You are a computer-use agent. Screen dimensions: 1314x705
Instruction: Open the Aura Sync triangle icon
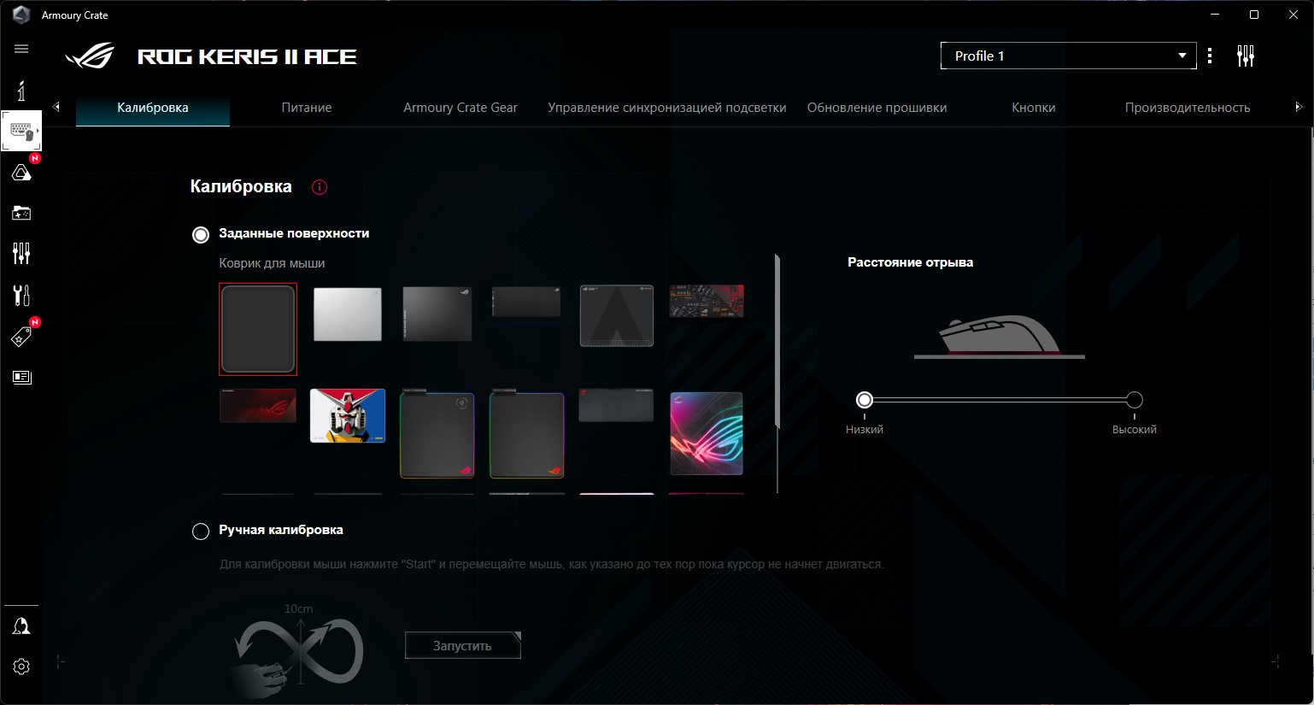click(x=21, y=173)
